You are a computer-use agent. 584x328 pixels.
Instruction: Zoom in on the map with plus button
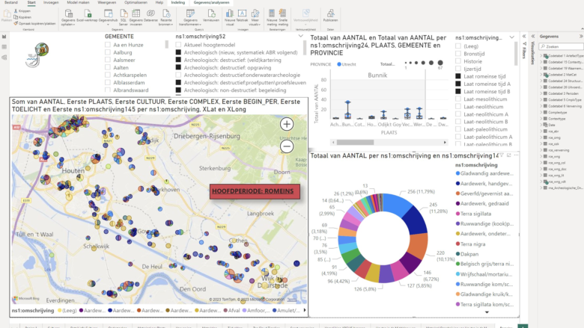coord(287,124)
